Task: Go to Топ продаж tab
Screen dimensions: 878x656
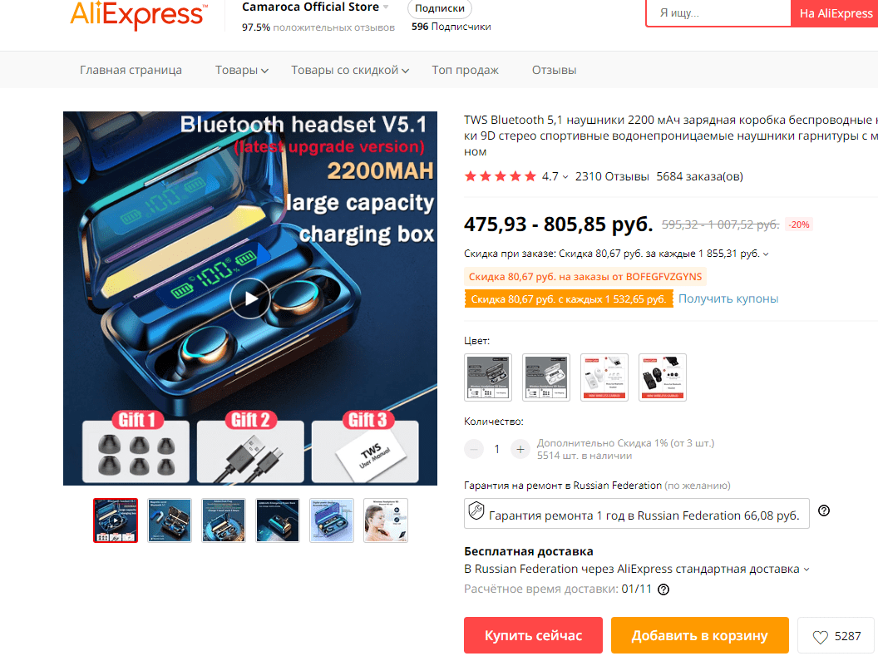Action: [x=465, y=70]
